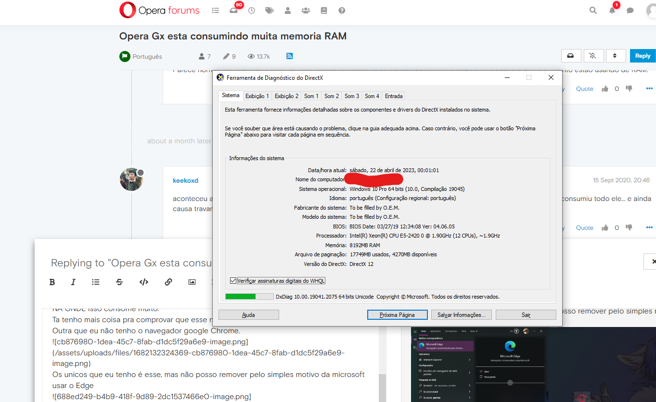Click the 15 Sept 2020, 20:46 timestamp

click(x=621, y=180)
